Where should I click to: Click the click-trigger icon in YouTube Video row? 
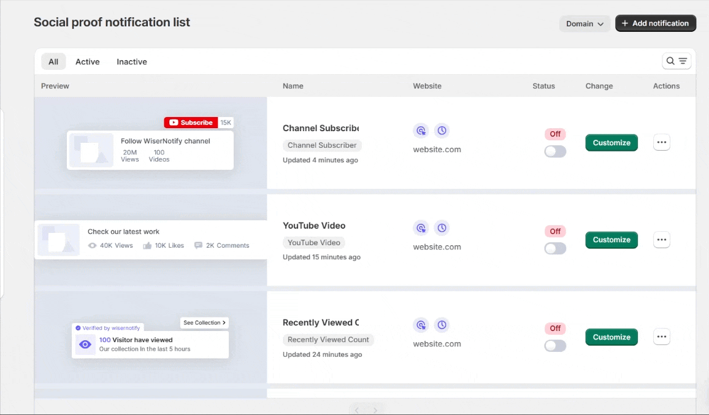pyautogui.click(x=421, y=228)
